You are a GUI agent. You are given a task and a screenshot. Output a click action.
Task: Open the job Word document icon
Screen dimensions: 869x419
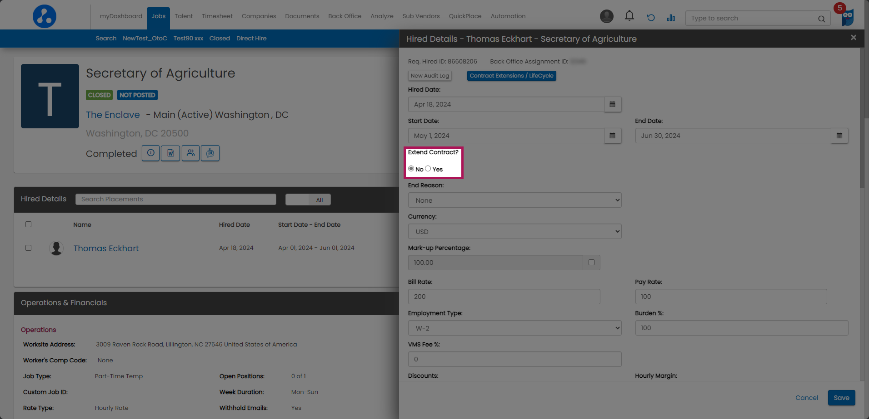pos(170,153)
